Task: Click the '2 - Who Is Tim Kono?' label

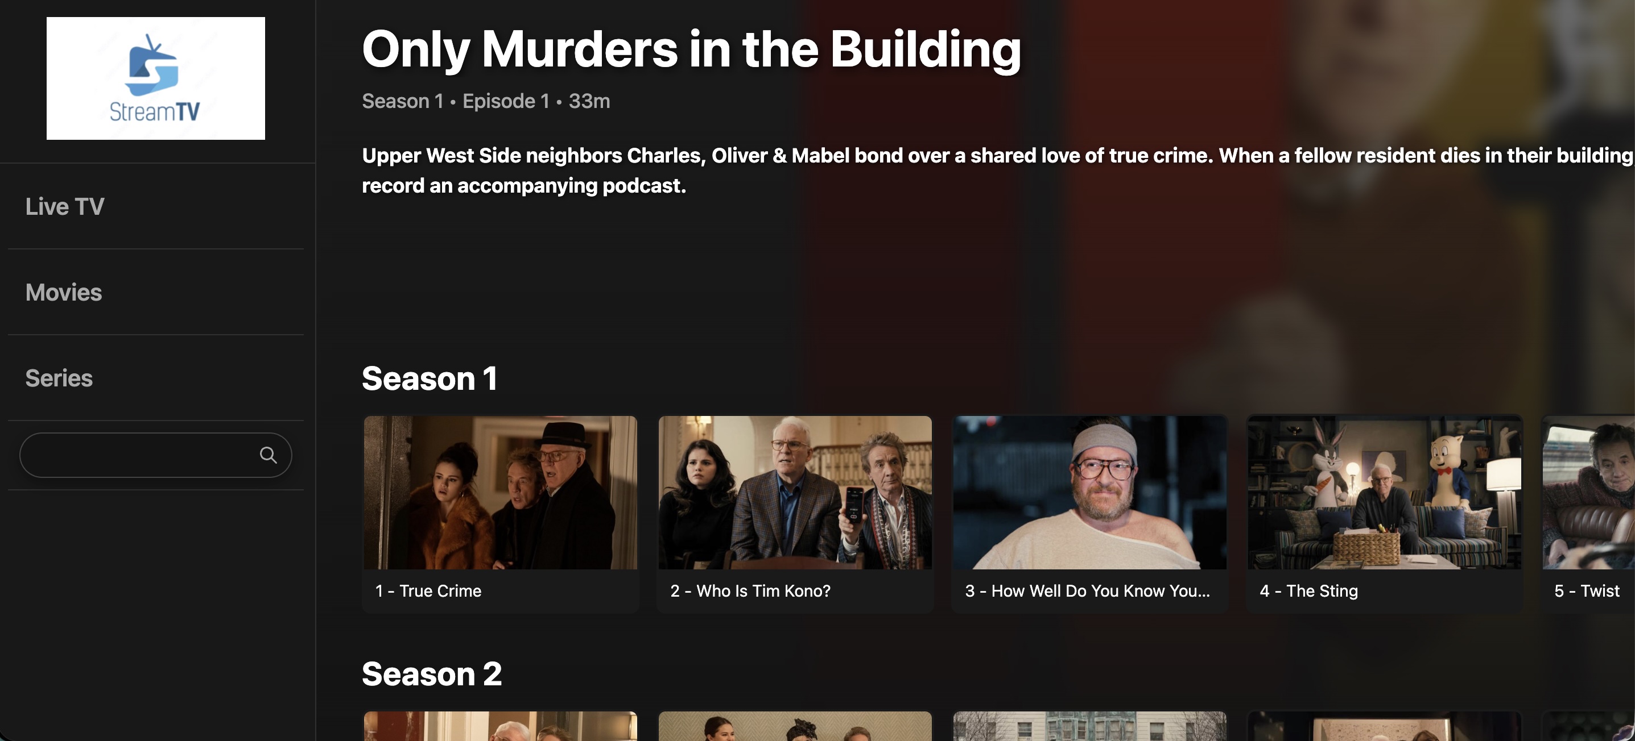Action: coord(750,591)
